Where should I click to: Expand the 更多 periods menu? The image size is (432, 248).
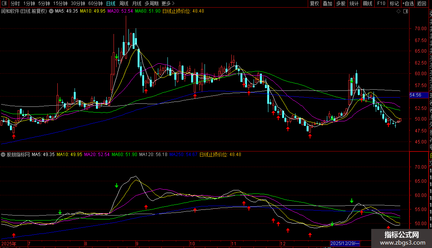(168, 3)
